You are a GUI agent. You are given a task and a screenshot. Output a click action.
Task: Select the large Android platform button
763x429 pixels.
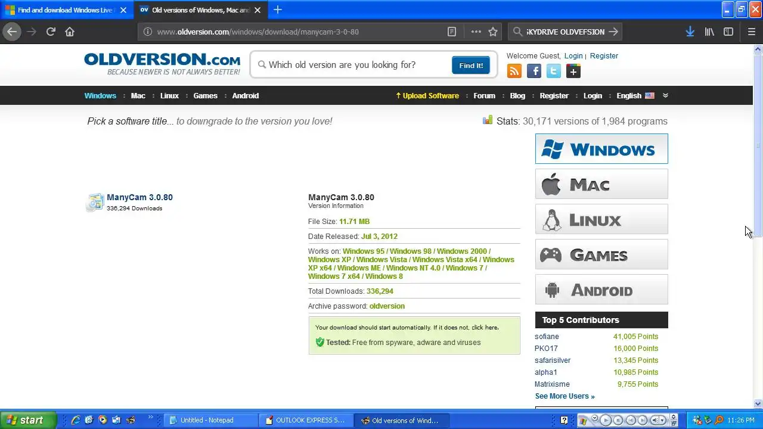(x=601, y=290)
